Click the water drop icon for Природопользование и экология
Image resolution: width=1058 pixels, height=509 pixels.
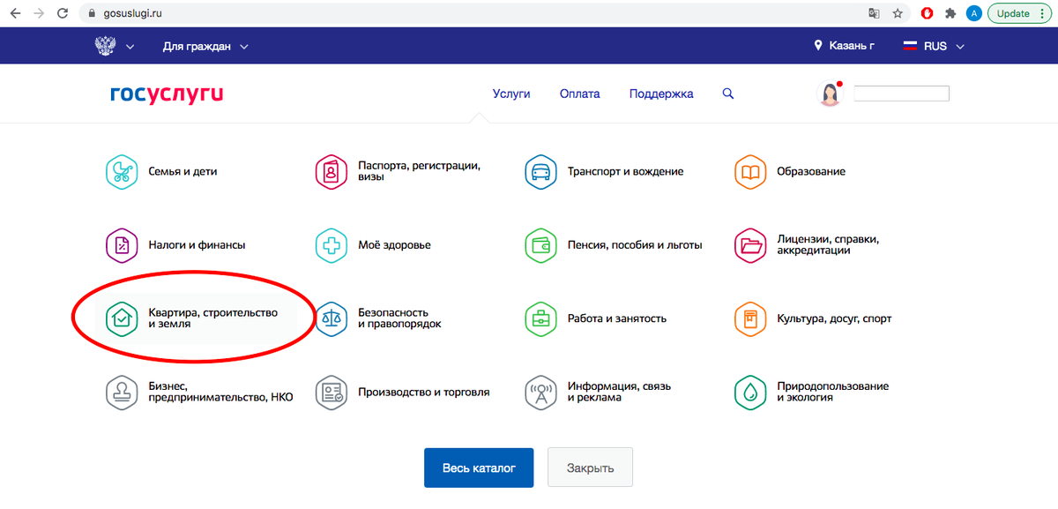tap(750, 392)
